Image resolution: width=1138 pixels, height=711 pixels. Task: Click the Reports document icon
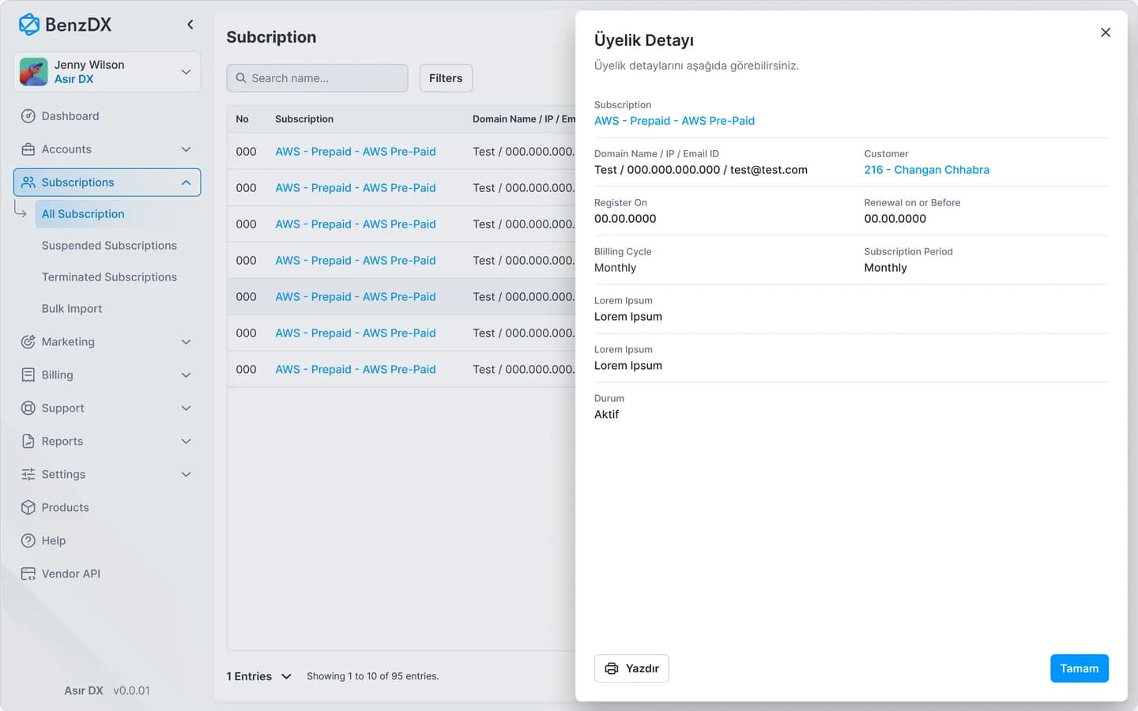tap(28, 442)
